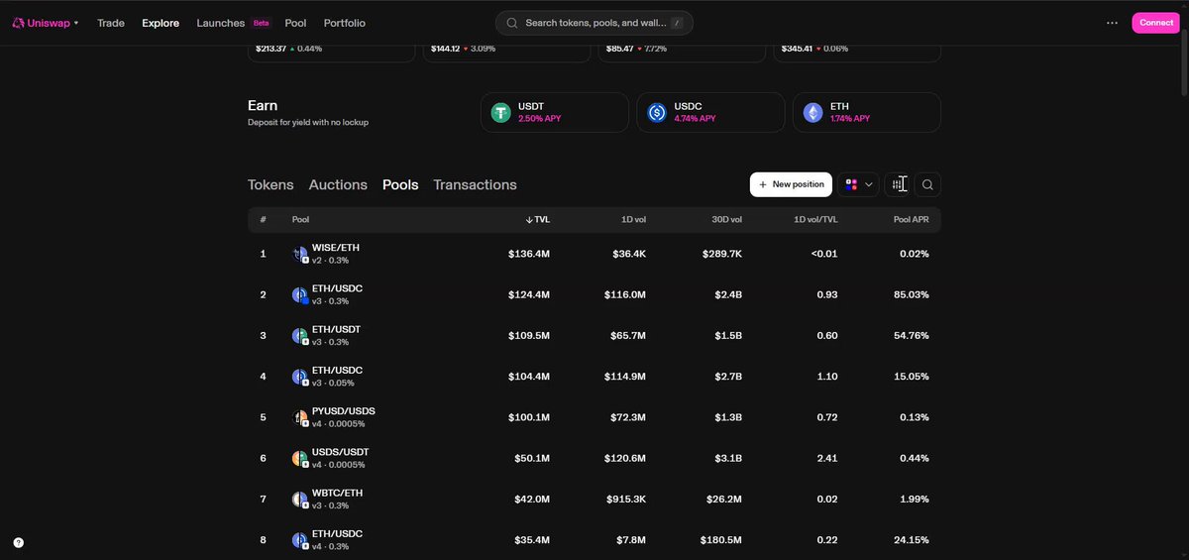Open the USDT earn card
Viewport: 1189px width, 560px height.
[555, 112]
